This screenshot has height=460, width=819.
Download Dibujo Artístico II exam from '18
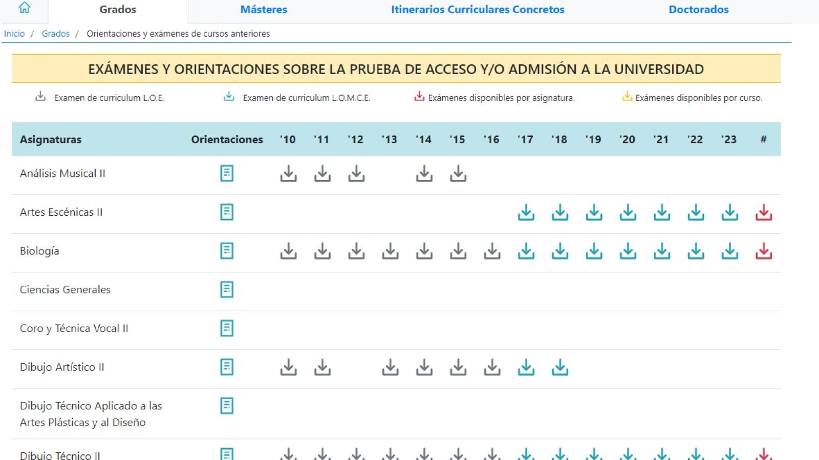click(x=560, y=367)
